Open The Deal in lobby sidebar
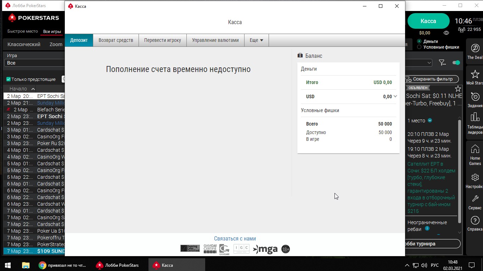 point(475,51)
